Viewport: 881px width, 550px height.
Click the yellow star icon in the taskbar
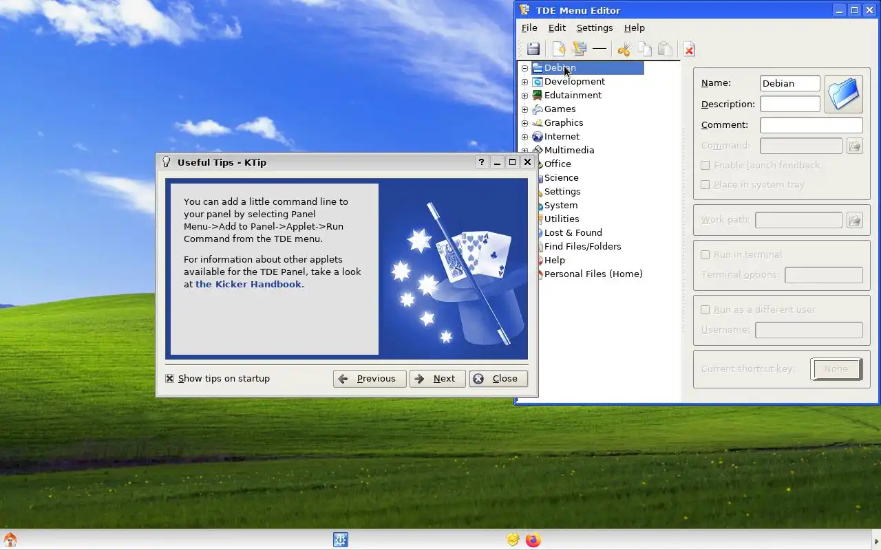[513, 540]
